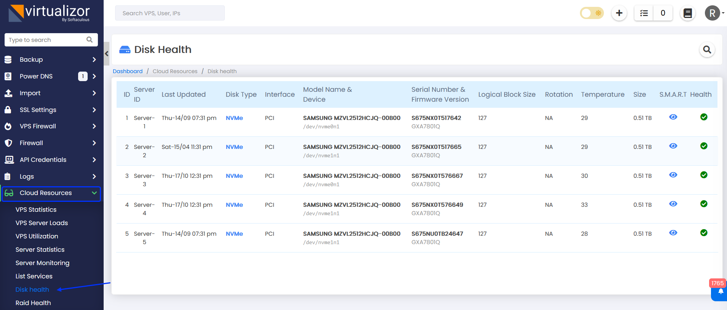Screen dimensions: 727x310
Task: Expand the Logs menu chevron
Action: [x=94, y=176]
